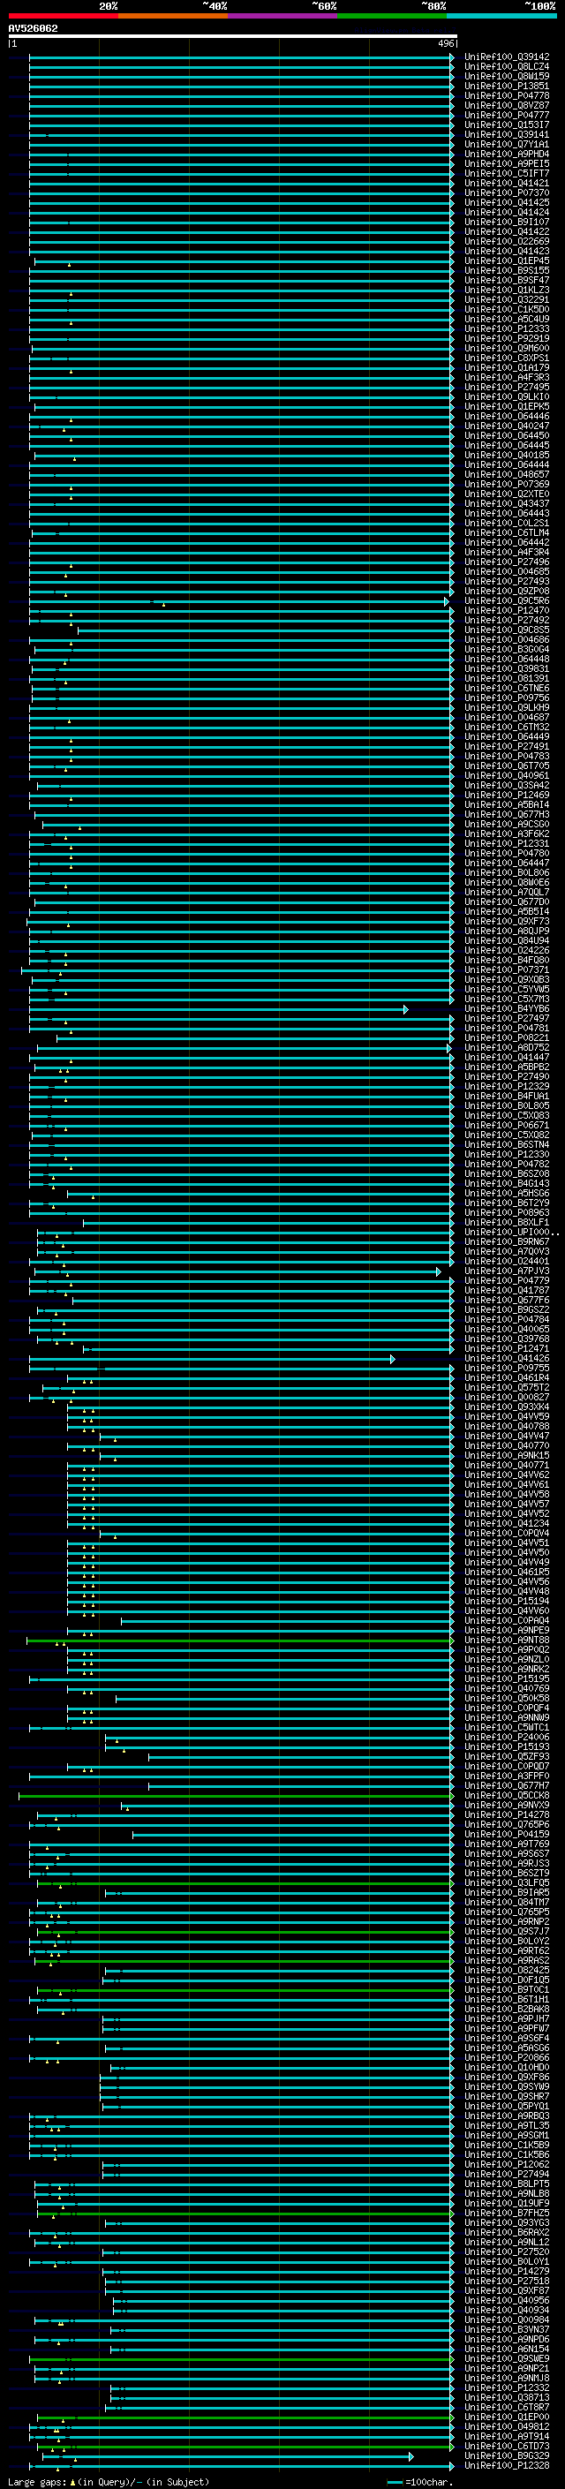Select UniRef100_P12470 entry
565x2489 pixels.
click(507, 611)
